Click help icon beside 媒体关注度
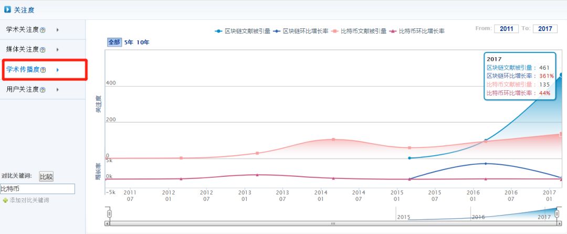 click(x=43, y=50)
